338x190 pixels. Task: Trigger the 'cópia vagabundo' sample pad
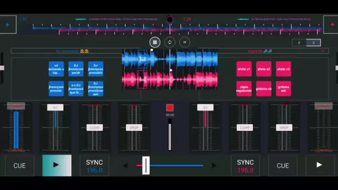[244, 88]
